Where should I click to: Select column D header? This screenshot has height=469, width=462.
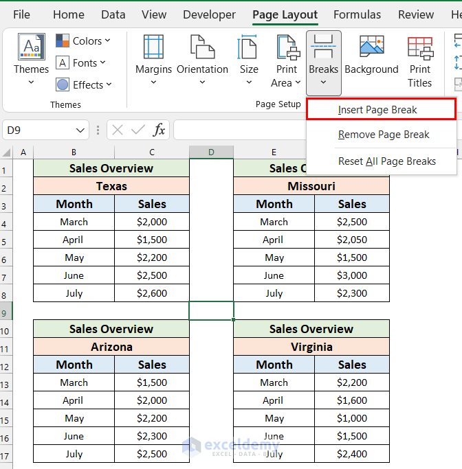coord(211,152)
